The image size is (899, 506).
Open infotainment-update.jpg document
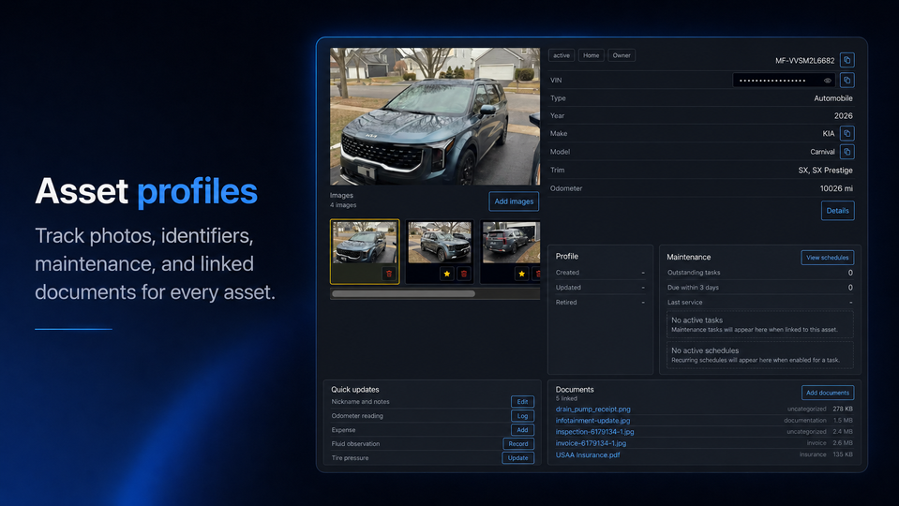tap(592, 421)
